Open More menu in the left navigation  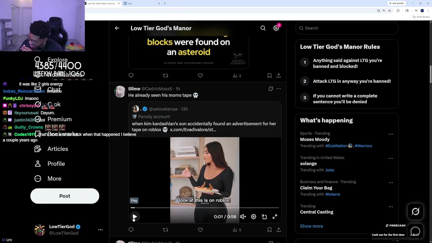click(x=48, y=179)
